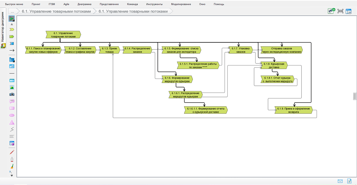Select the camera screenshot tool in palette
This screenshot has height=185, width=357.
[x=12, y=94]
